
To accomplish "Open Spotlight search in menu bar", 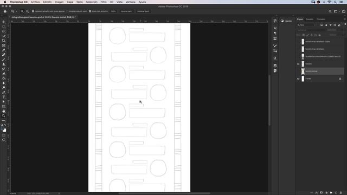I will coord(335,2).
